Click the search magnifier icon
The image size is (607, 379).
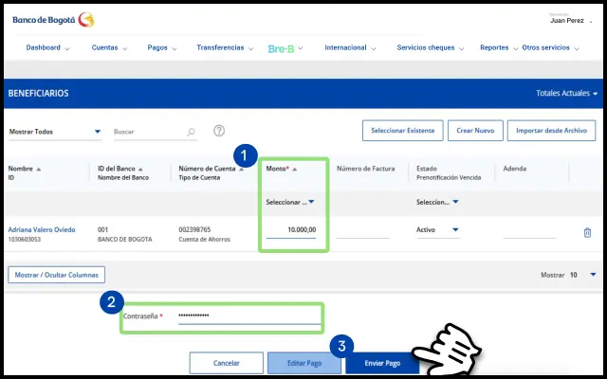tap(191, 132)
